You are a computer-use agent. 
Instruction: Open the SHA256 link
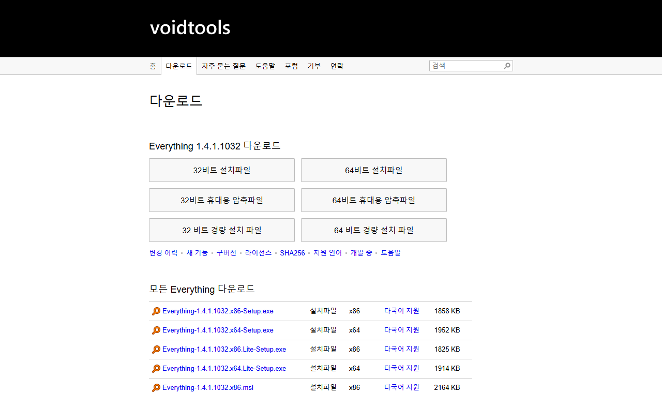[293, 253]
